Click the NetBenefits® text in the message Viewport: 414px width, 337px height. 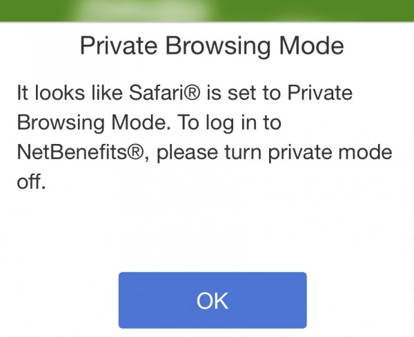pyautogui.click(x=79, y=154)
